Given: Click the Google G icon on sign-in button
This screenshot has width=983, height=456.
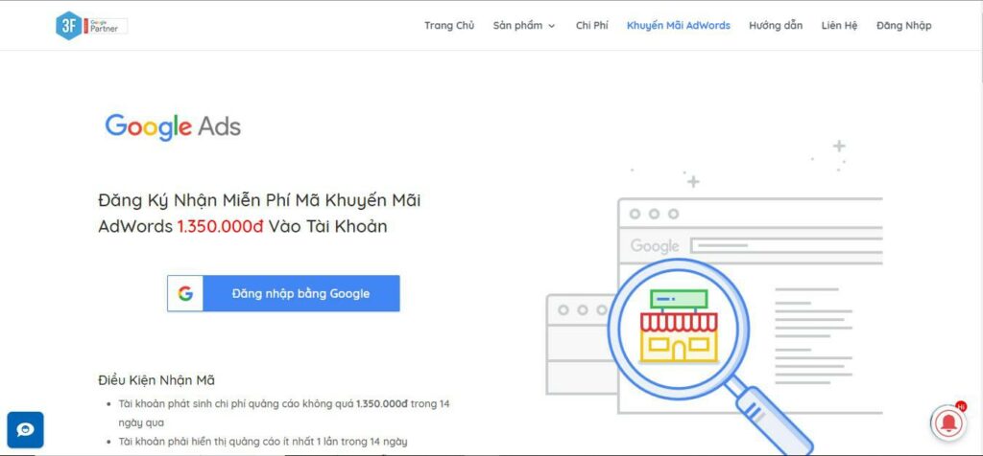Looking at the screenshot, I should click(x=185, y=294).
